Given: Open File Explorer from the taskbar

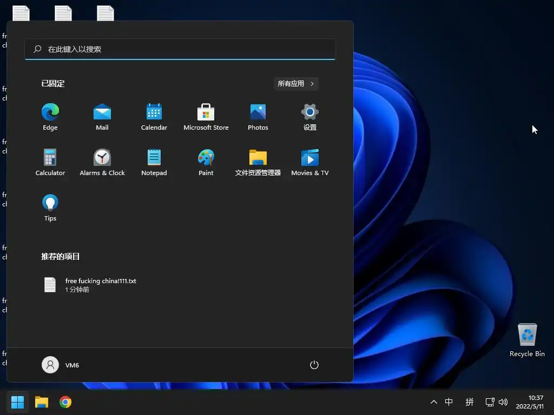Looking at the screenshot, I should coord(41,402).
